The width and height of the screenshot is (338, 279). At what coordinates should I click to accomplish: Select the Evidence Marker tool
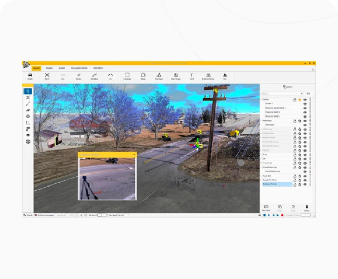tap(208, 76)
